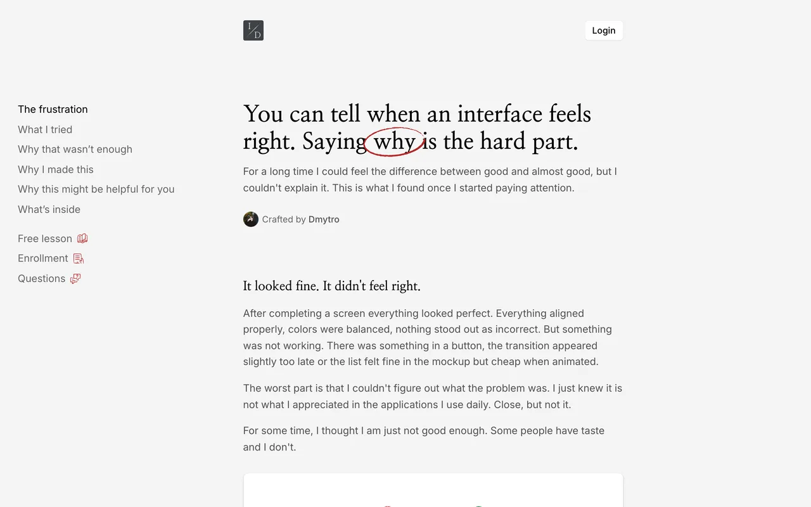Select Why that wasn't enough link
The image size is (811, 507).
click(75, 149)
